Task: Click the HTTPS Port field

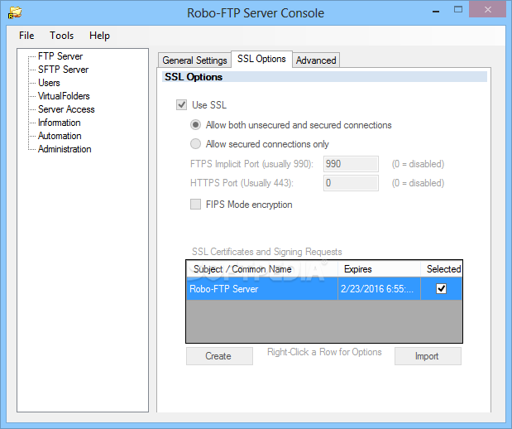Action: coord(351,183)
